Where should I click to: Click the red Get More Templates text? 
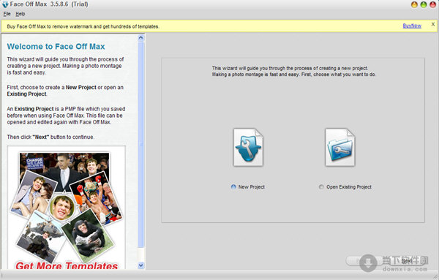67,265
